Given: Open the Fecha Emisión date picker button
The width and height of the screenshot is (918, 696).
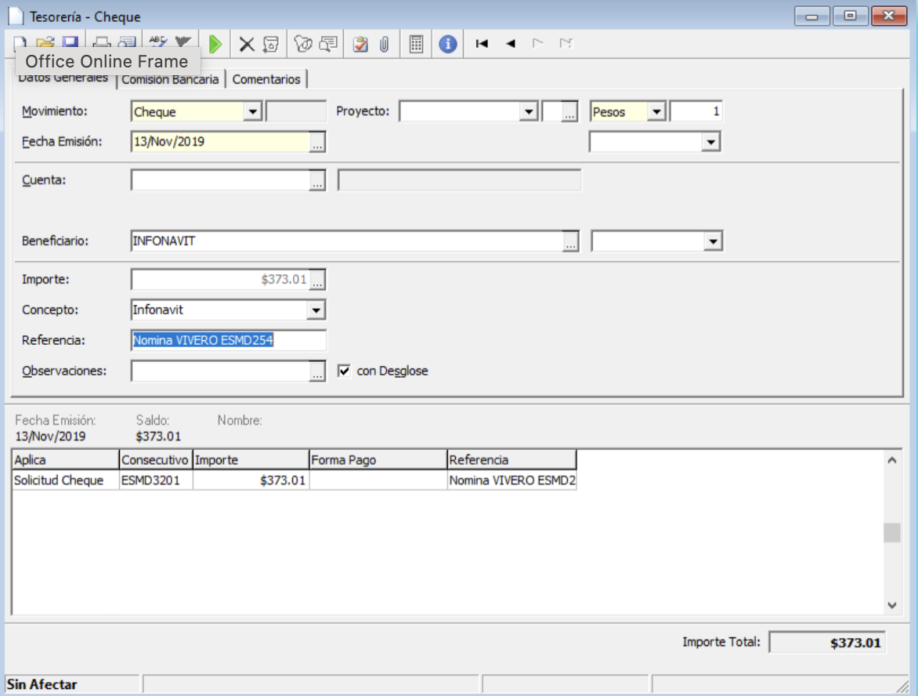Looking at the screenshot, I should (x=316, y=142).
